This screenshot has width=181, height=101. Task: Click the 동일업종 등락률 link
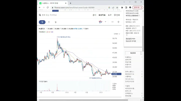click(x=131, y=41)
